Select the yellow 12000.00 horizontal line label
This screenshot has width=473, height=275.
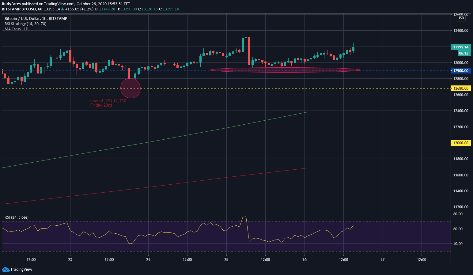click(460, 143)
